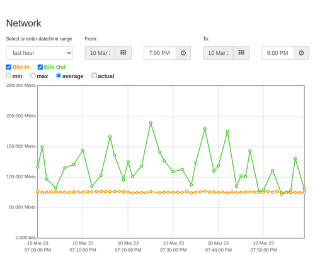Open the From date calendar grid icon

click(123, 53)
